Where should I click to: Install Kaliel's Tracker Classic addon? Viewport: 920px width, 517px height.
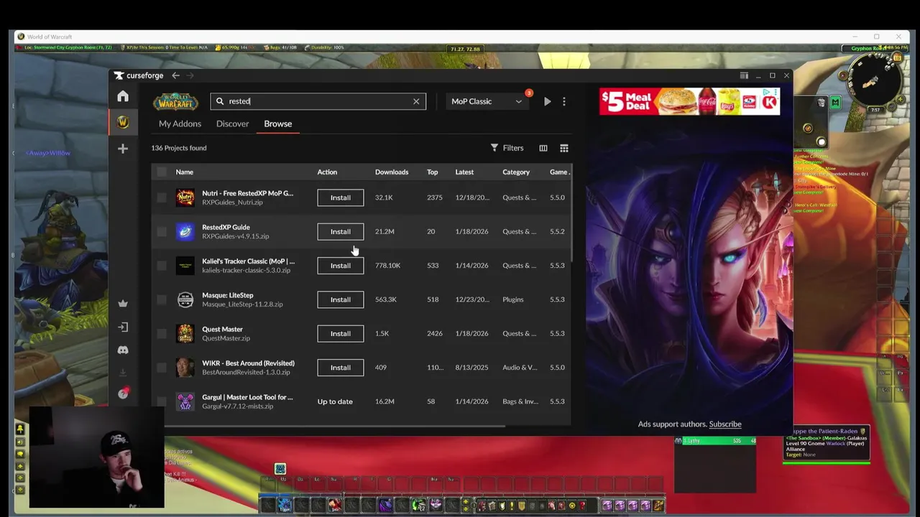[x=341, y=266]
